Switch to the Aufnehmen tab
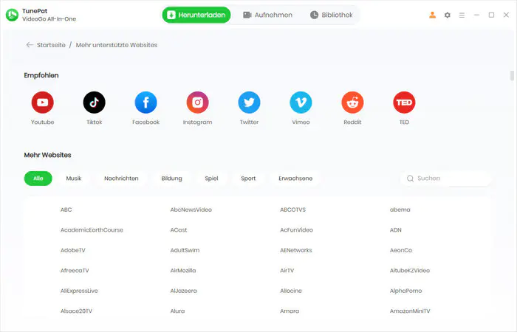Screen dimensions: 517x332 (x=267, y=15)
